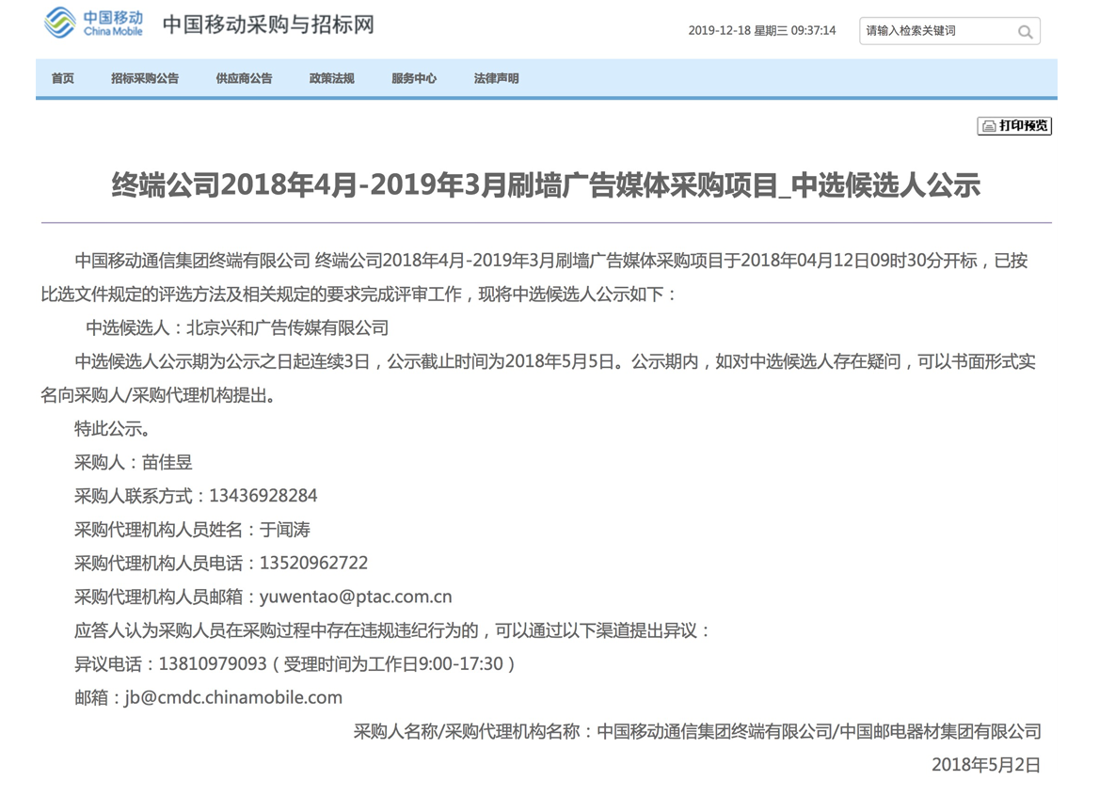Image resolution: width=1099 pixels, height=796 pixels.
Task: Open the 服务中心 menu item
Action: [x=413, y=78]
